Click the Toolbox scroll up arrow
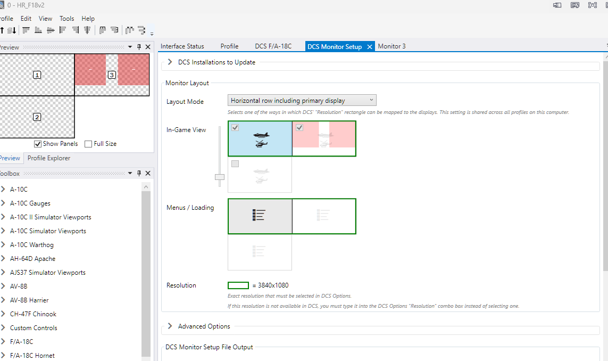This screenshot has height=361, width=608. click(146, 187)
